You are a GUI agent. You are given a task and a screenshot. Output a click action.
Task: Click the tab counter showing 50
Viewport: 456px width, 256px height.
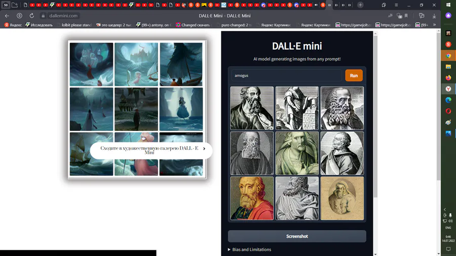[6, 5]
